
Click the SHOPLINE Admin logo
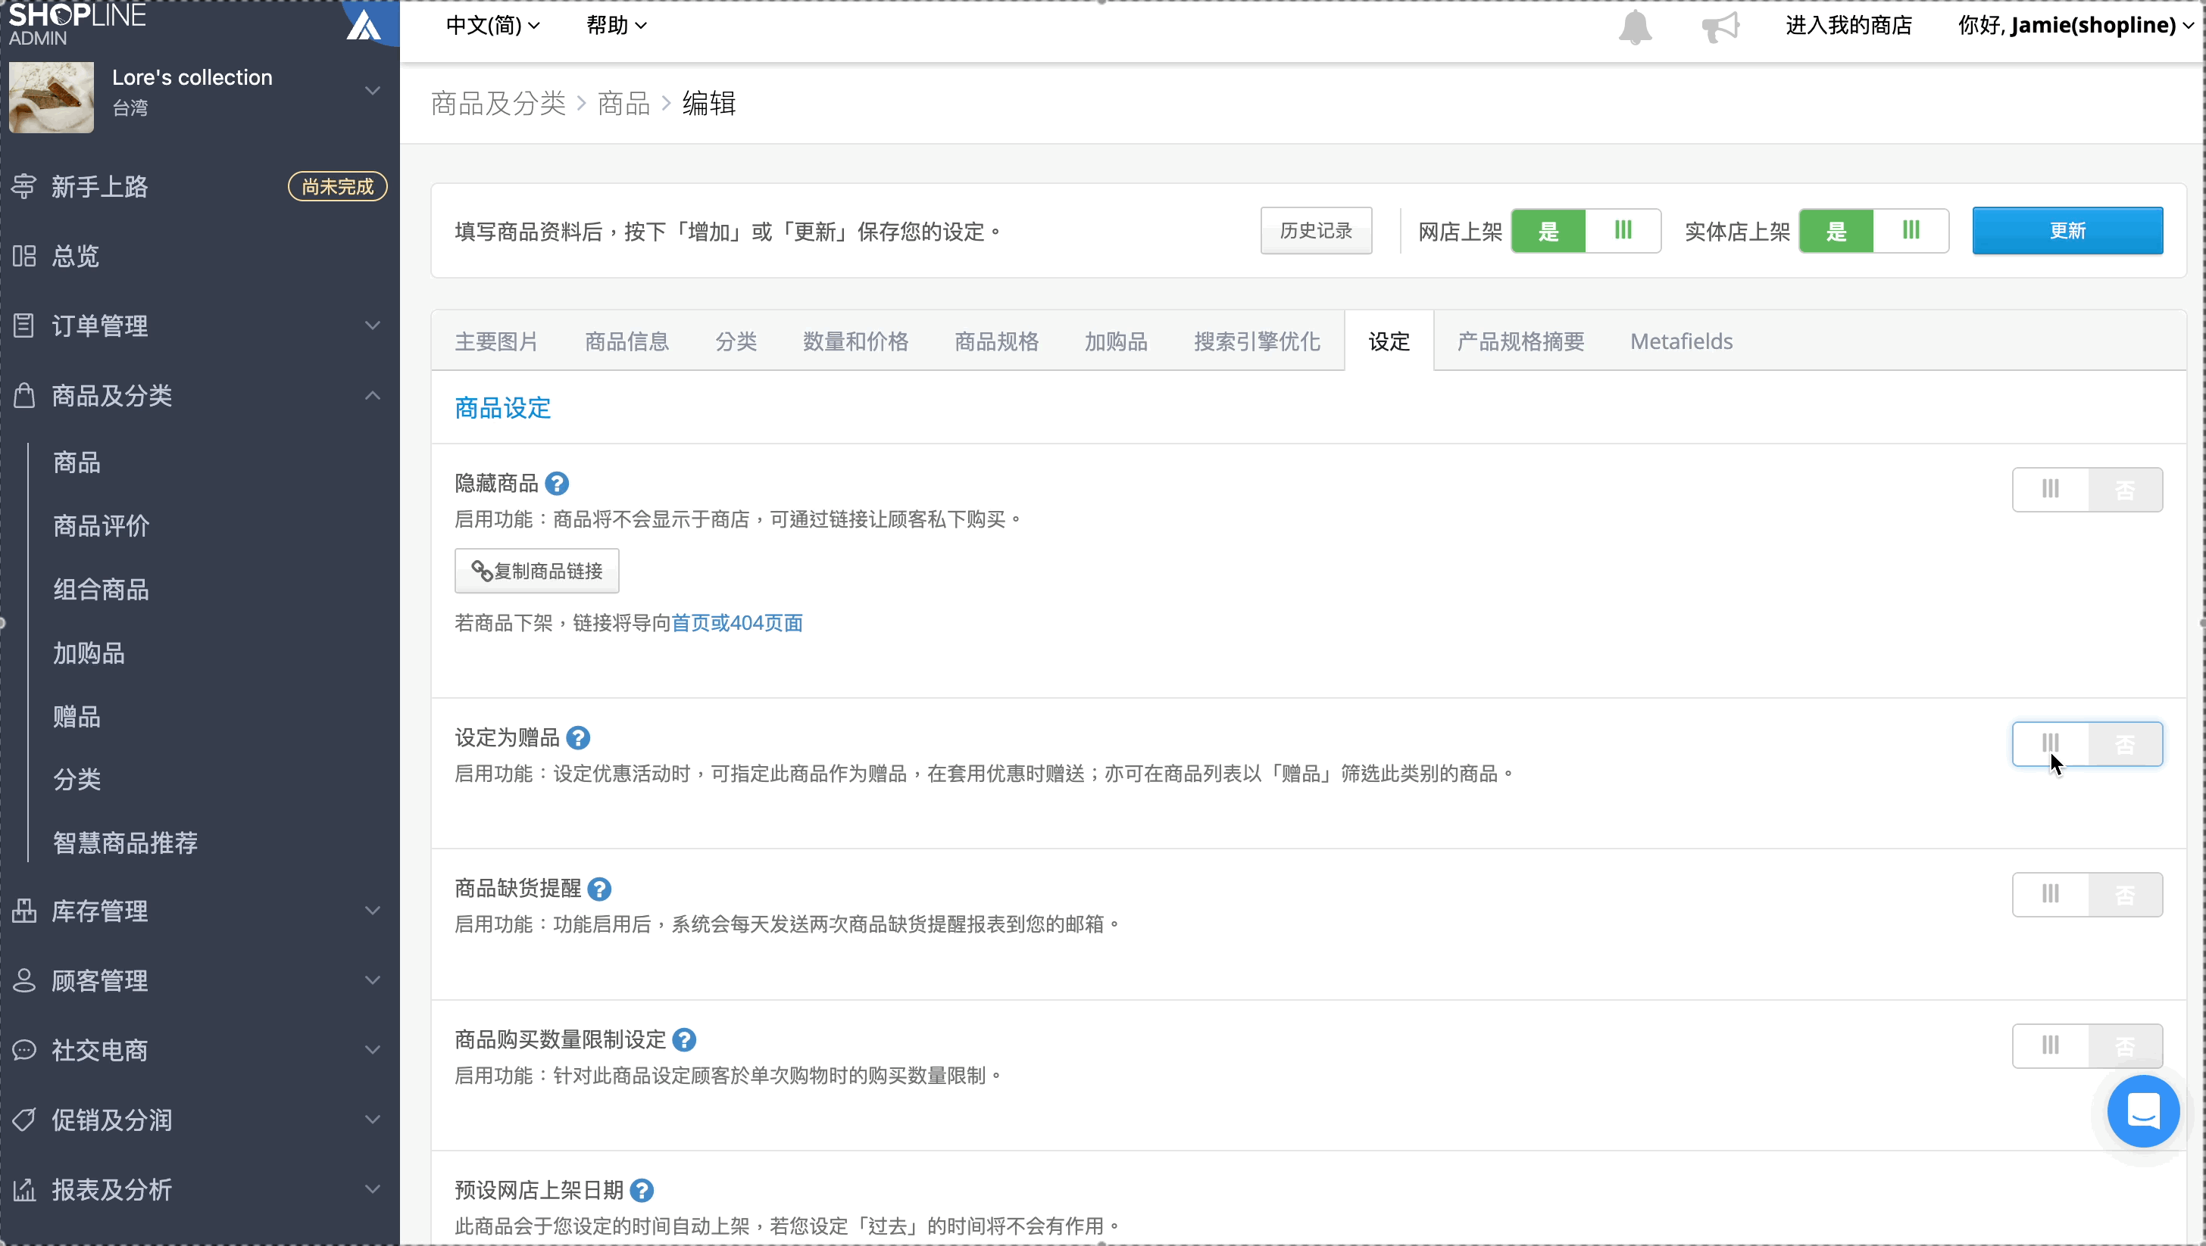(77, 24)
